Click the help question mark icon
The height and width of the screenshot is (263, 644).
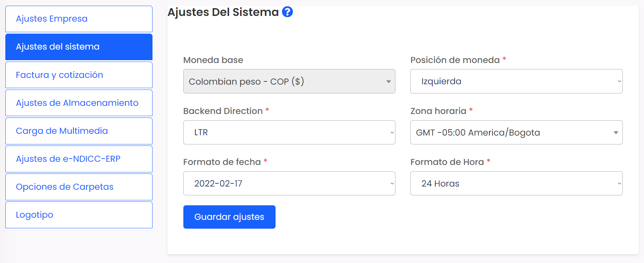[x=287, y=12]
